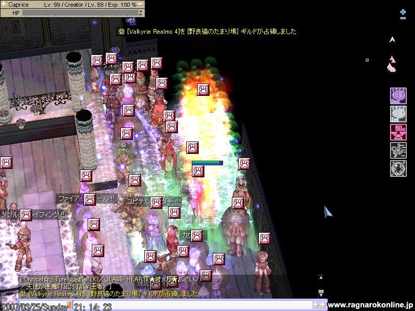
Task: Zoom in the minimap with blue plus
Action: tap(403, 11)
